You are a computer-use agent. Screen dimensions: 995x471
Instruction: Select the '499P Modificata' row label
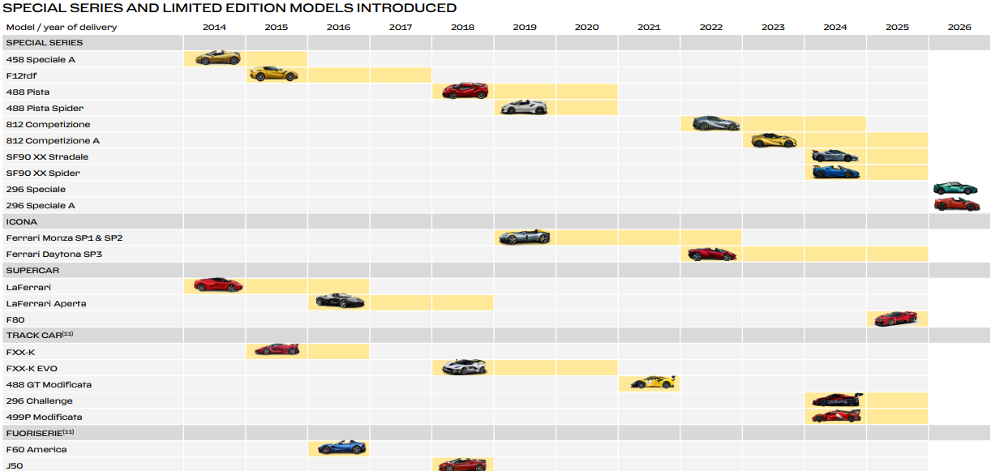(44, 417)
